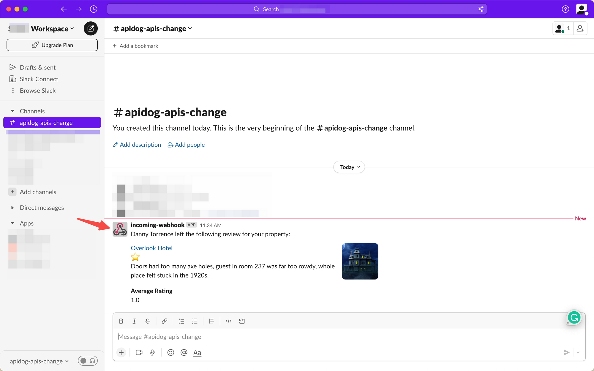Collapse the Apps section
This screenshot has height=371, width=594.
12,223
